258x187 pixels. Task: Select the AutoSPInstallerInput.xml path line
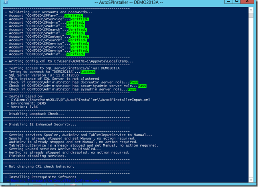pyautogui.click(x=79, y=100)
